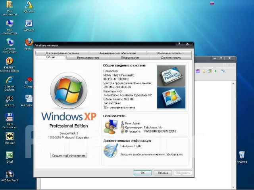Click product ID 76456-640-3203875-23516
Image resolution: width=254 pixels, height=190 pixels.
(x=160, y=131)
